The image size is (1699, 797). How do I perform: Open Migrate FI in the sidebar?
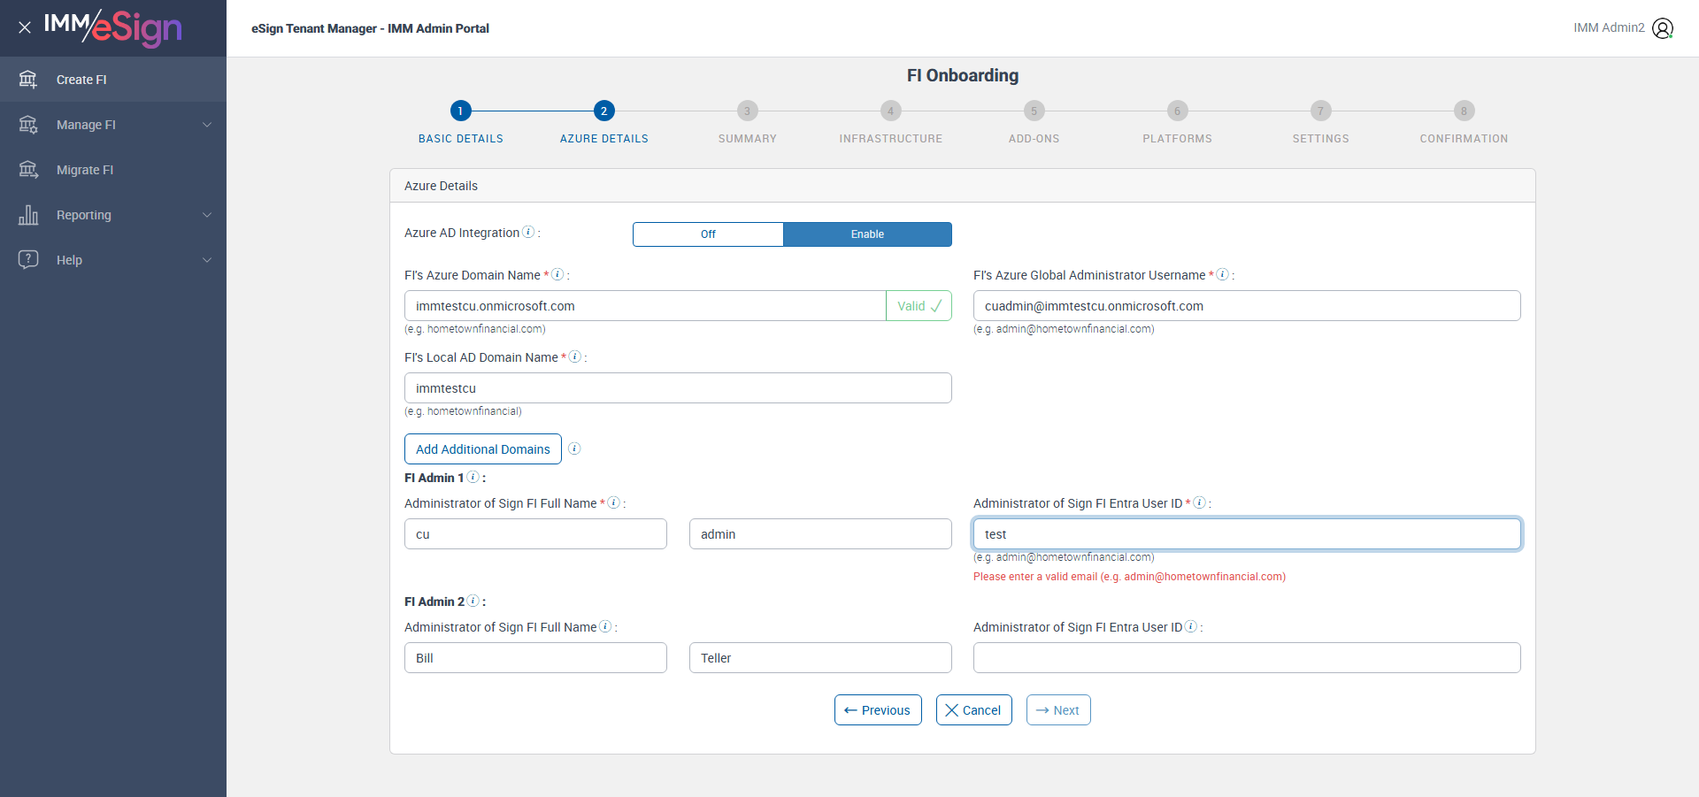point(85,170)
